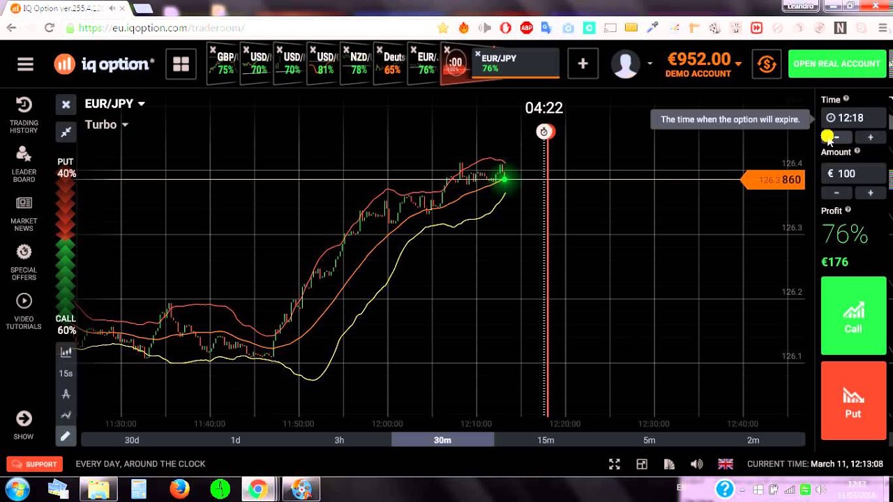Open Special Offers
This screenshot has height=502, width=893.
pos(24,262)
